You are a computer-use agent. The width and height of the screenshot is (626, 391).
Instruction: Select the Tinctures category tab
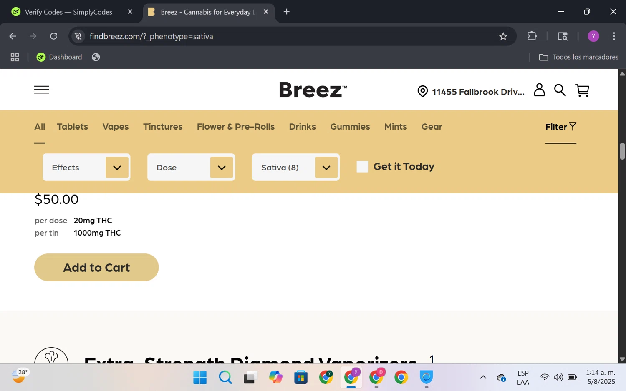163,127
